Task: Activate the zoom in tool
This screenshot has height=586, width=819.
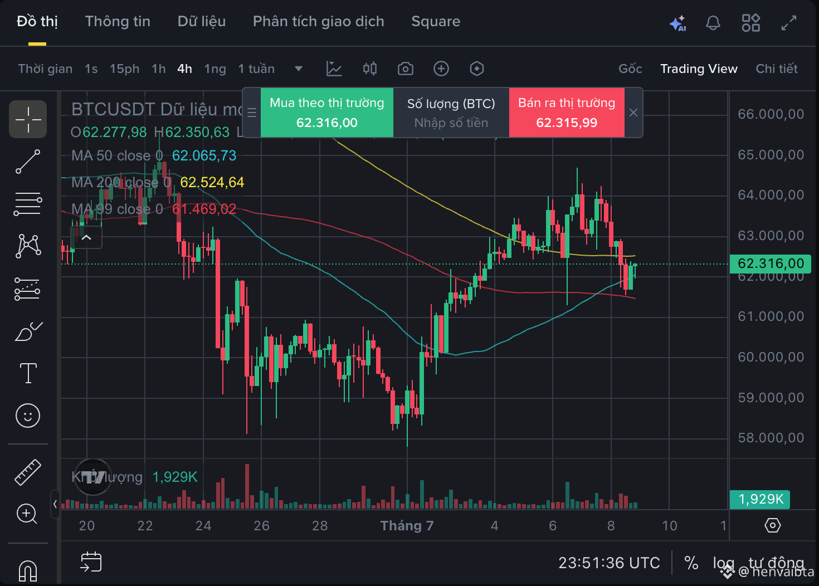Action: [x=27, y=514]
